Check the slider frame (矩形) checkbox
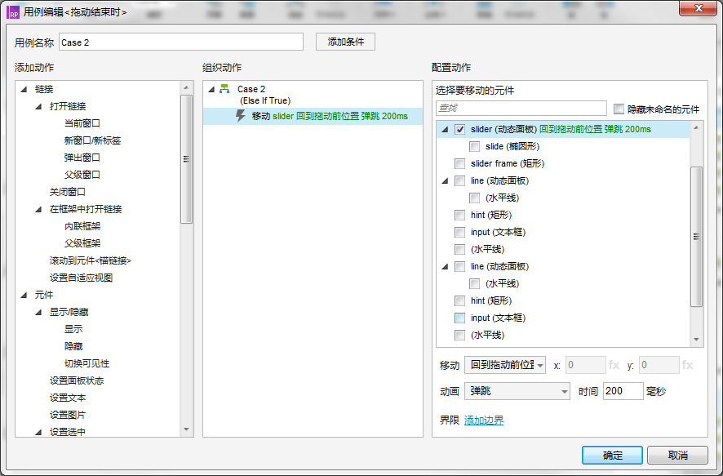Screen dimensions: 723x476 point(459,162)
